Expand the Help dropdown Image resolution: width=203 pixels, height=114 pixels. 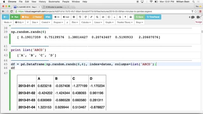19,22
